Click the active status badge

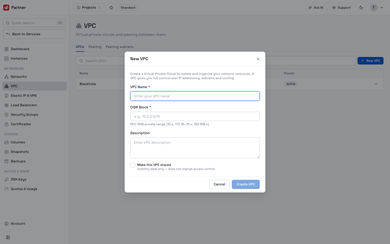pyautogui.click(x=291, y=84)
